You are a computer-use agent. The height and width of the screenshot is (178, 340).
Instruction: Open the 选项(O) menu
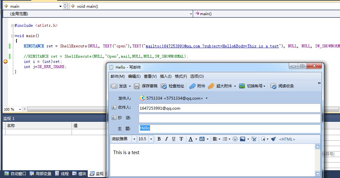[197, 76]
